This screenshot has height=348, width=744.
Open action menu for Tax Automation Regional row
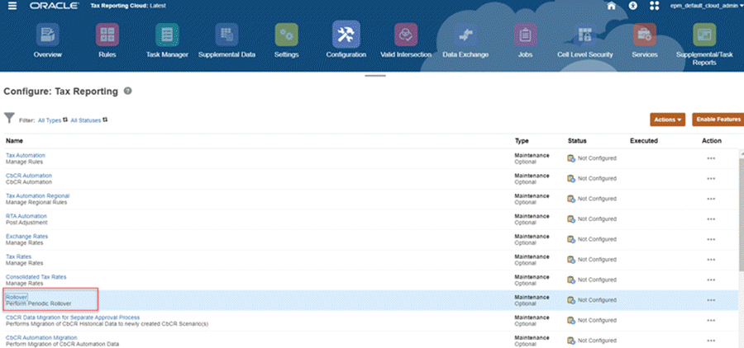(x=711, y=199)
